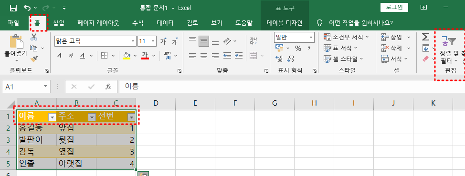Toggle Center alignment
This screenshot has width=465, height=176.
[204, 56]
